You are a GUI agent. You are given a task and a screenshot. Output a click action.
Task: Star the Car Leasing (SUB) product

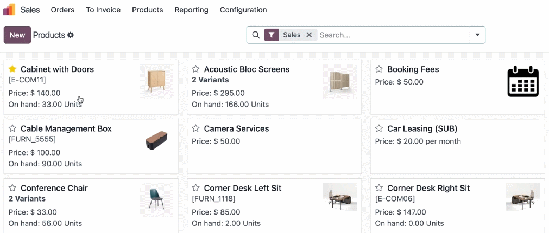coord(380,129)
